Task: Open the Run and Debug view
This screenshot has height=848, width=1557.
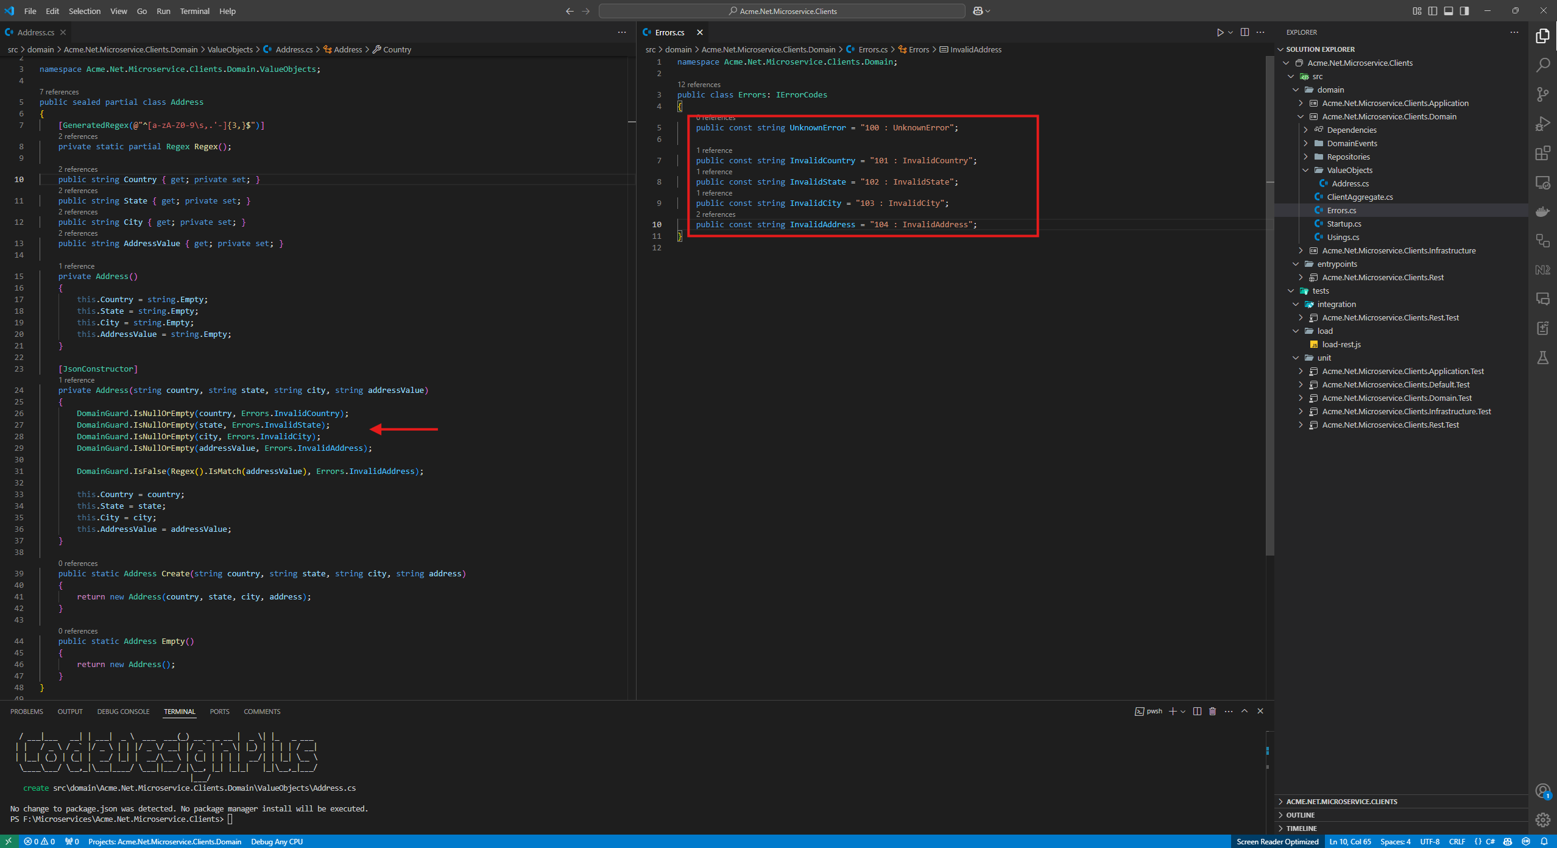Action: pos(1542,124)
